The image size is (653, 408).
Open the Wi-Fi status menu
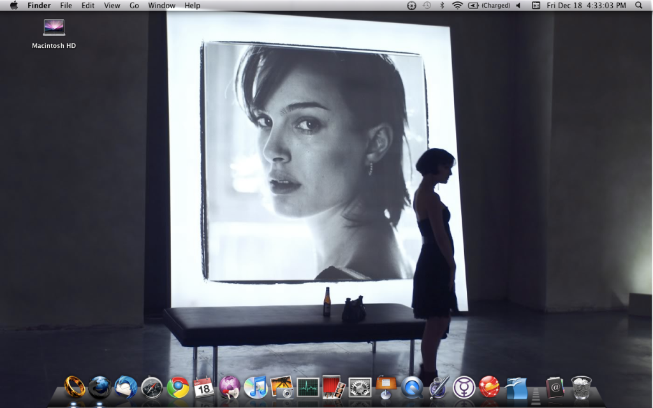(457, 5)
